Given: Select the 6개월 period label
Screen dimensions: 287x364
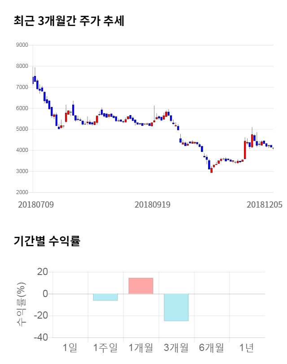Looking at the screenshot, I should click(211, 347).
